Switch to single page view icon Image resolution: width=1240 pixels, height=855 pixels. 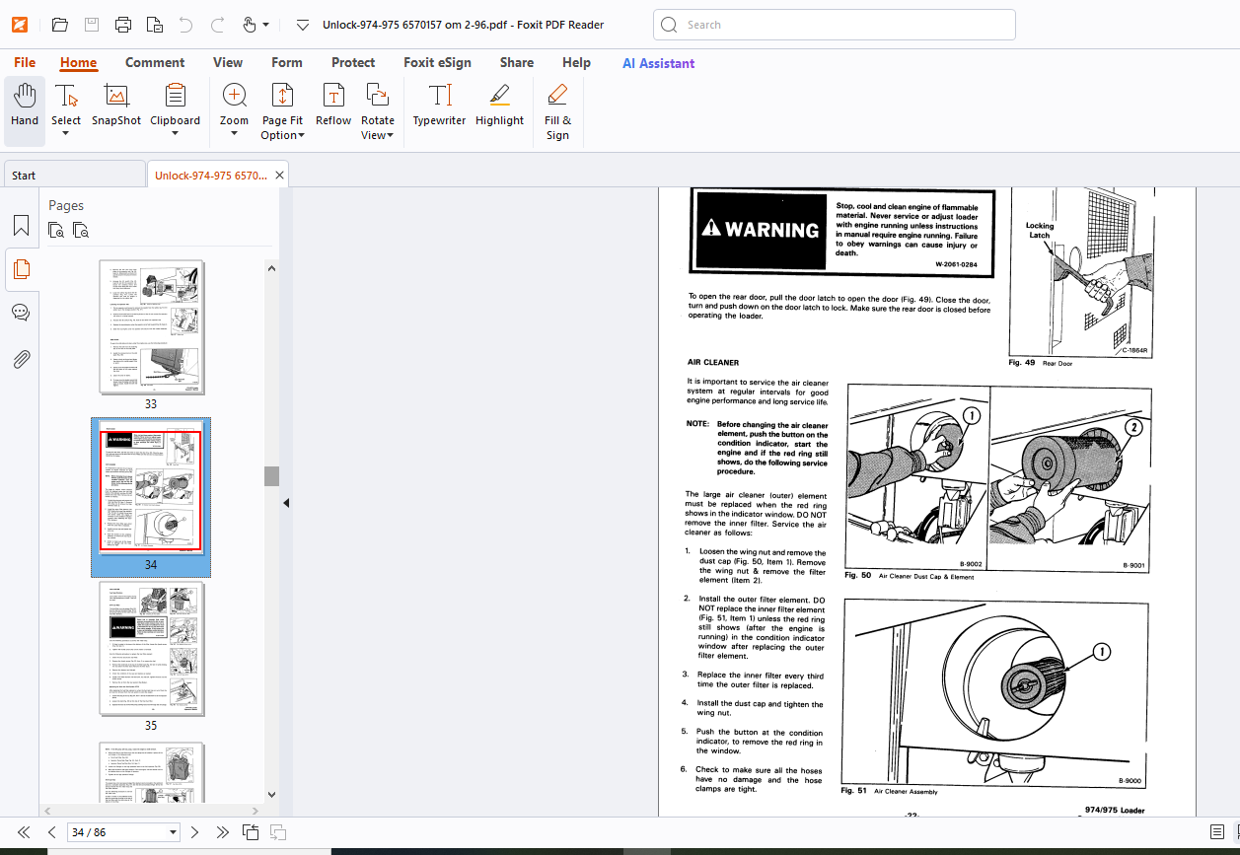coord(1217,832)
